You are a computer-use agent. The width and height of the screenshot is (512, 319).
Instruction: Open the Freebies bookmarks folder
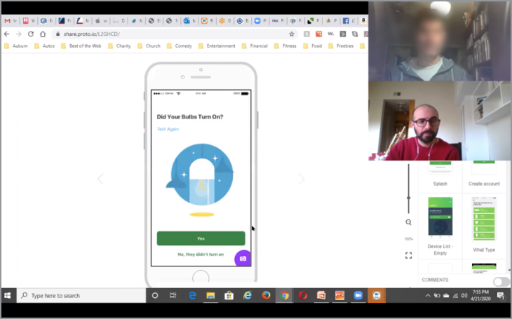[x=341, y=46]
